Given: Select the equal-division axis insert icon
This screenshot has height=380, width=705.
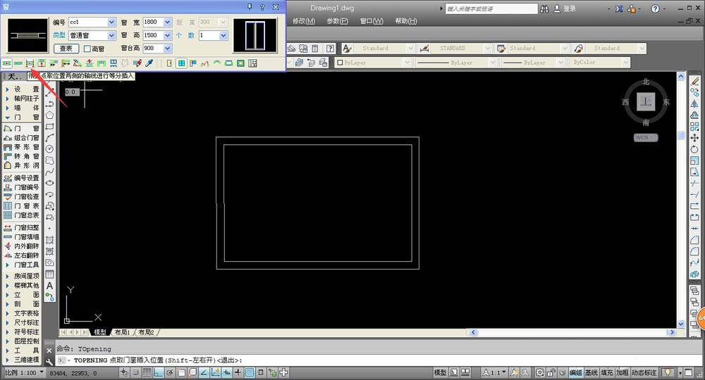Looking at the screenshot, I should click(30, 63).
